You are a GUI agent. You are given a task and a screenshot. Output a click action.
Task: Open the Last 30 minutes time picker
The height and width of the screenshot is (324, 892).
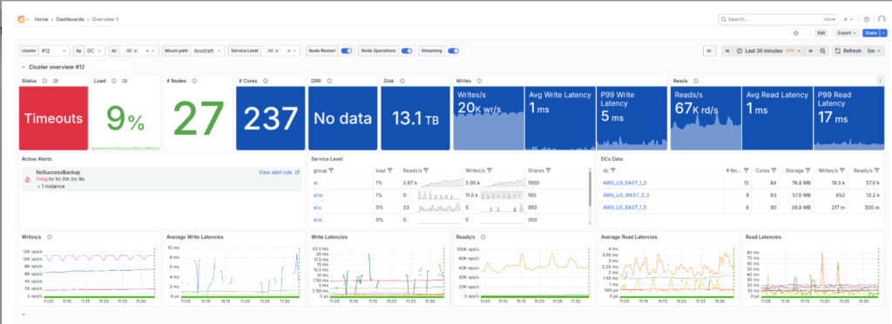coord(769,51)
